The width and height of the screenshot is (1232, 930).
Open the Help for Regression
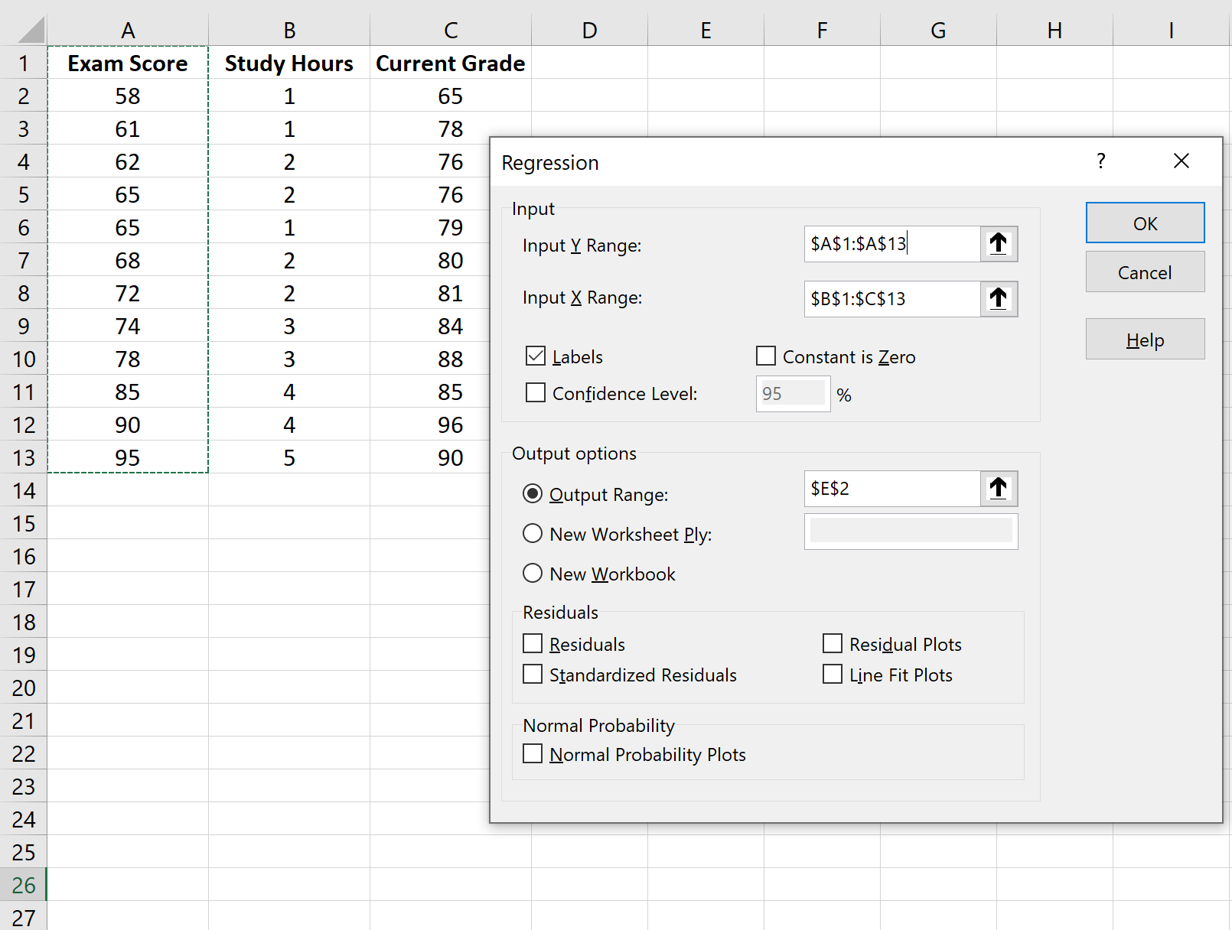1145,339
